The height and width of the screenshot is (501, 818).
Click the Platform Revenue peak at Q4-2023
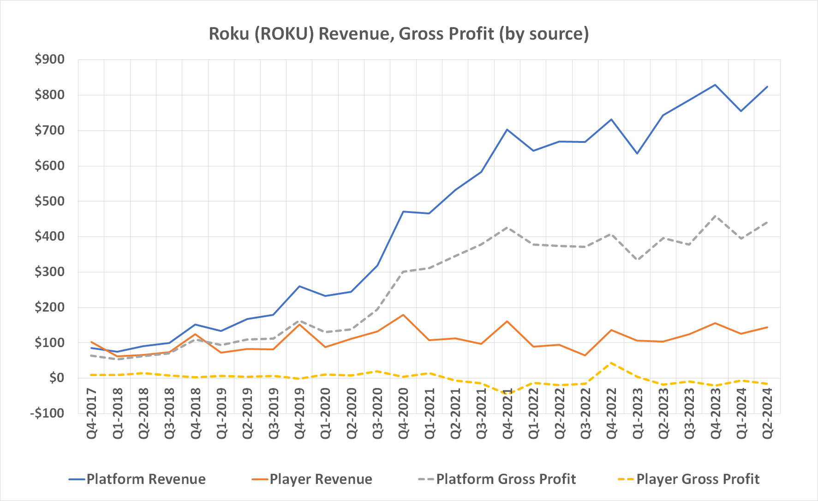tap(714, 85)
